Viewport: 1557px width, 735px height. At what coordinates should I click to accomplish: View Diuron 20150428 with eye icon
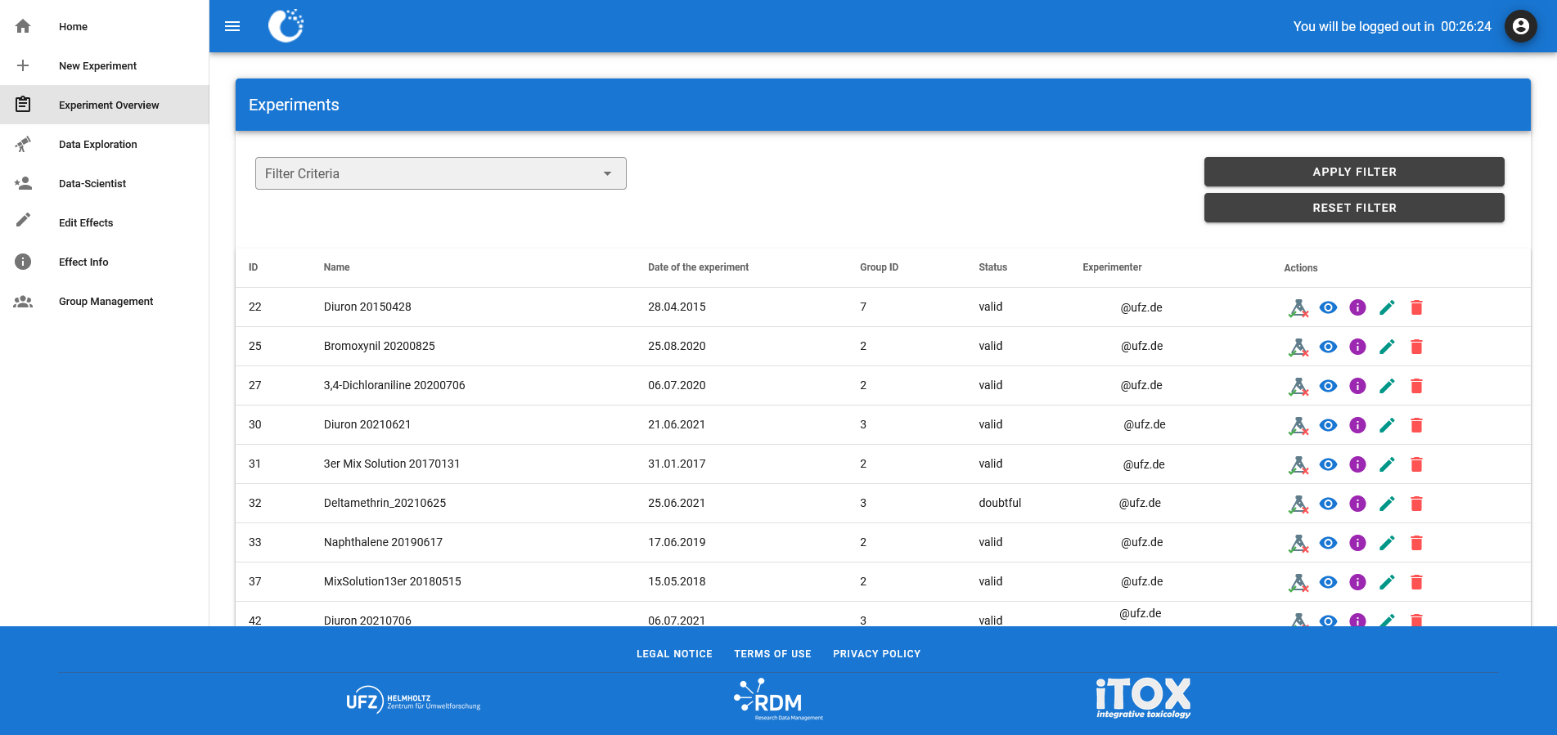(x=1328, y=307)
